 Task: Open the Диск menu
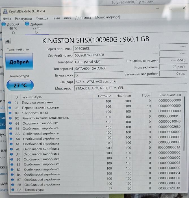tap(67, 18)
